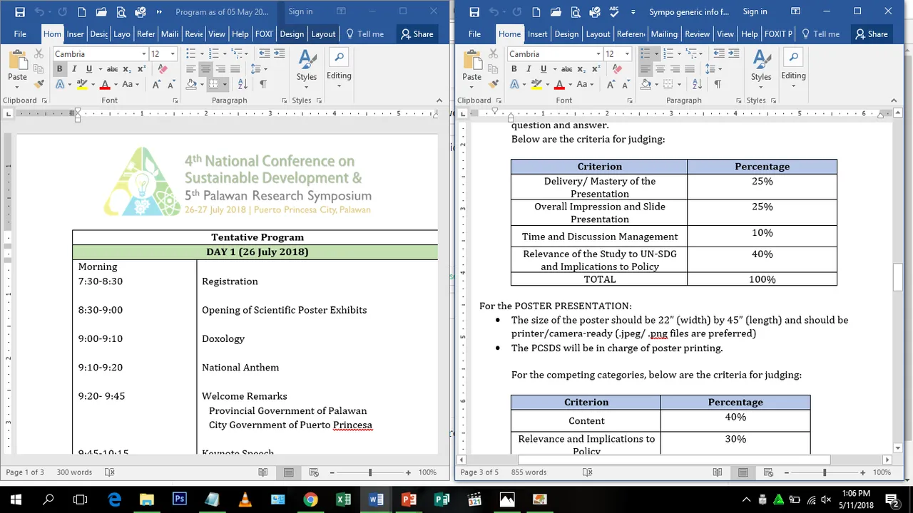The image size is (913, 513).
Task: Launch VLC media player from the taskbar
Action: (x=245, y=499)
